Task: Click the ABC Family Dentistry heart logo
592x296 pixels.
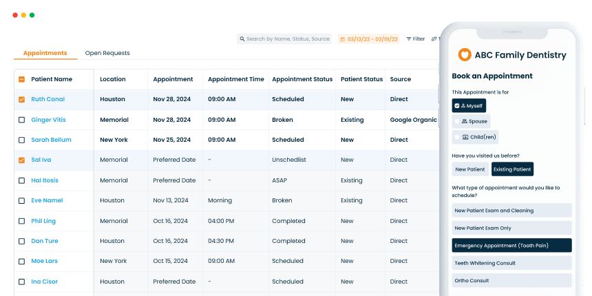Action: click(465, 55)
